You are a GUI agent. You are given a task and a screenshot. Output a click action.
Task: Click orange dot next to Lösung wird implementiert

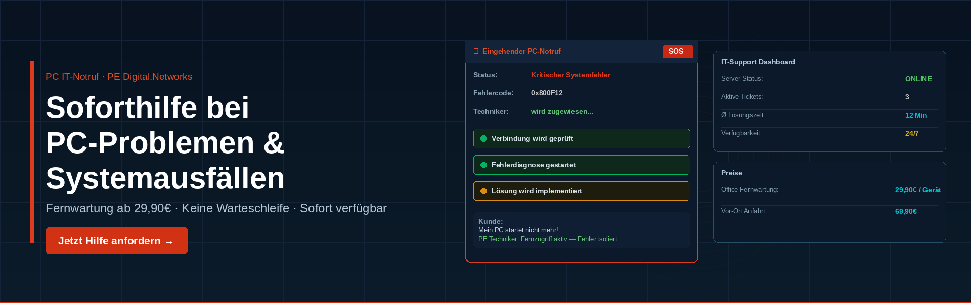(483, 191)
